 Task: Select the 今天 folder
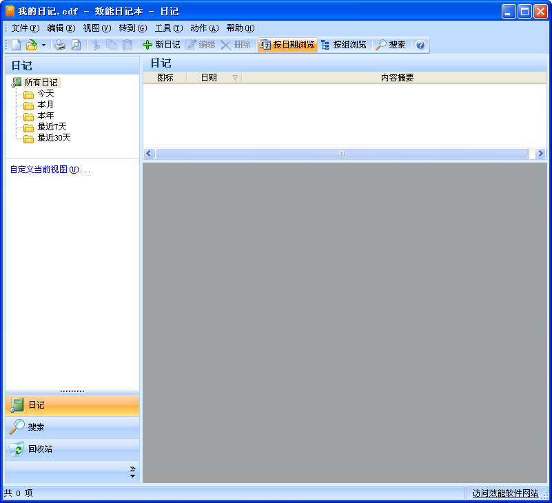pos(45,94)
